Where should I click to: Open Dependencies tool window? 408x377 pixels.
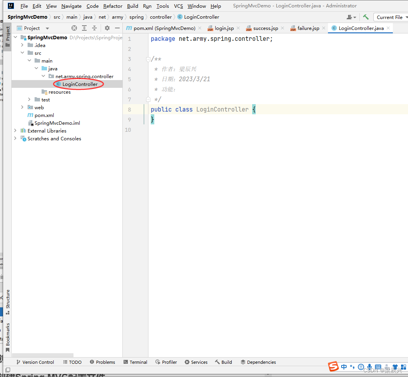click(258, 362)
